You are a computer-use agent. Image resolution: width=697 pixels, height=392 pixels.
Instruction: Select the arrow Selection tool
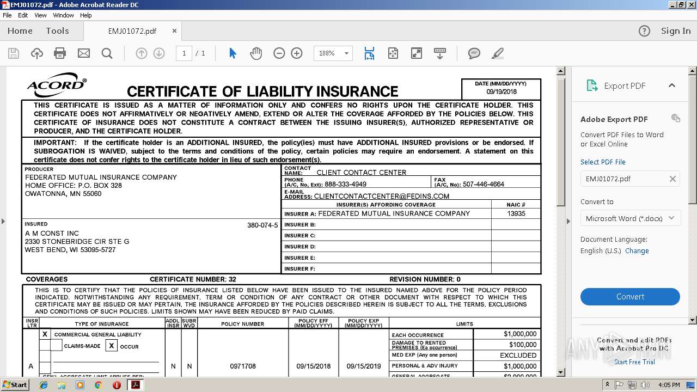[233, 53]
